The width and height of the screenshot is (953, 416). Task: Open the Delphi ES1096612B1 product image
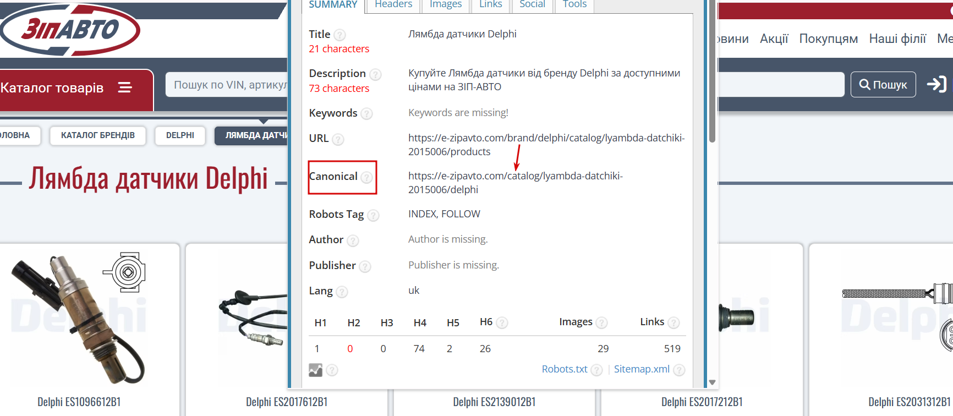79,318
